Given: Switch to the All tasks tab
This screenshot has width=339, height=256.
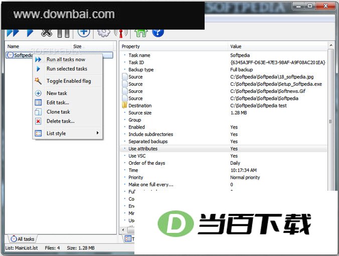Looking at the screenshot, I should [22, 239].
